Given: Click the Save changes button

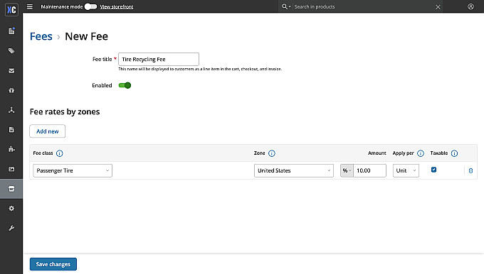Looking at the screenshot, I should pyautogui.click(x=53, y=264).
